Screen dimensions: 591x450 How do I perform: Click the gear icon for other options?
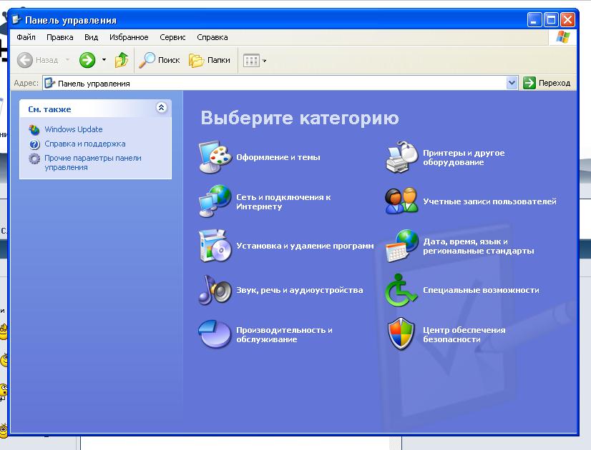tap(34, 159)
